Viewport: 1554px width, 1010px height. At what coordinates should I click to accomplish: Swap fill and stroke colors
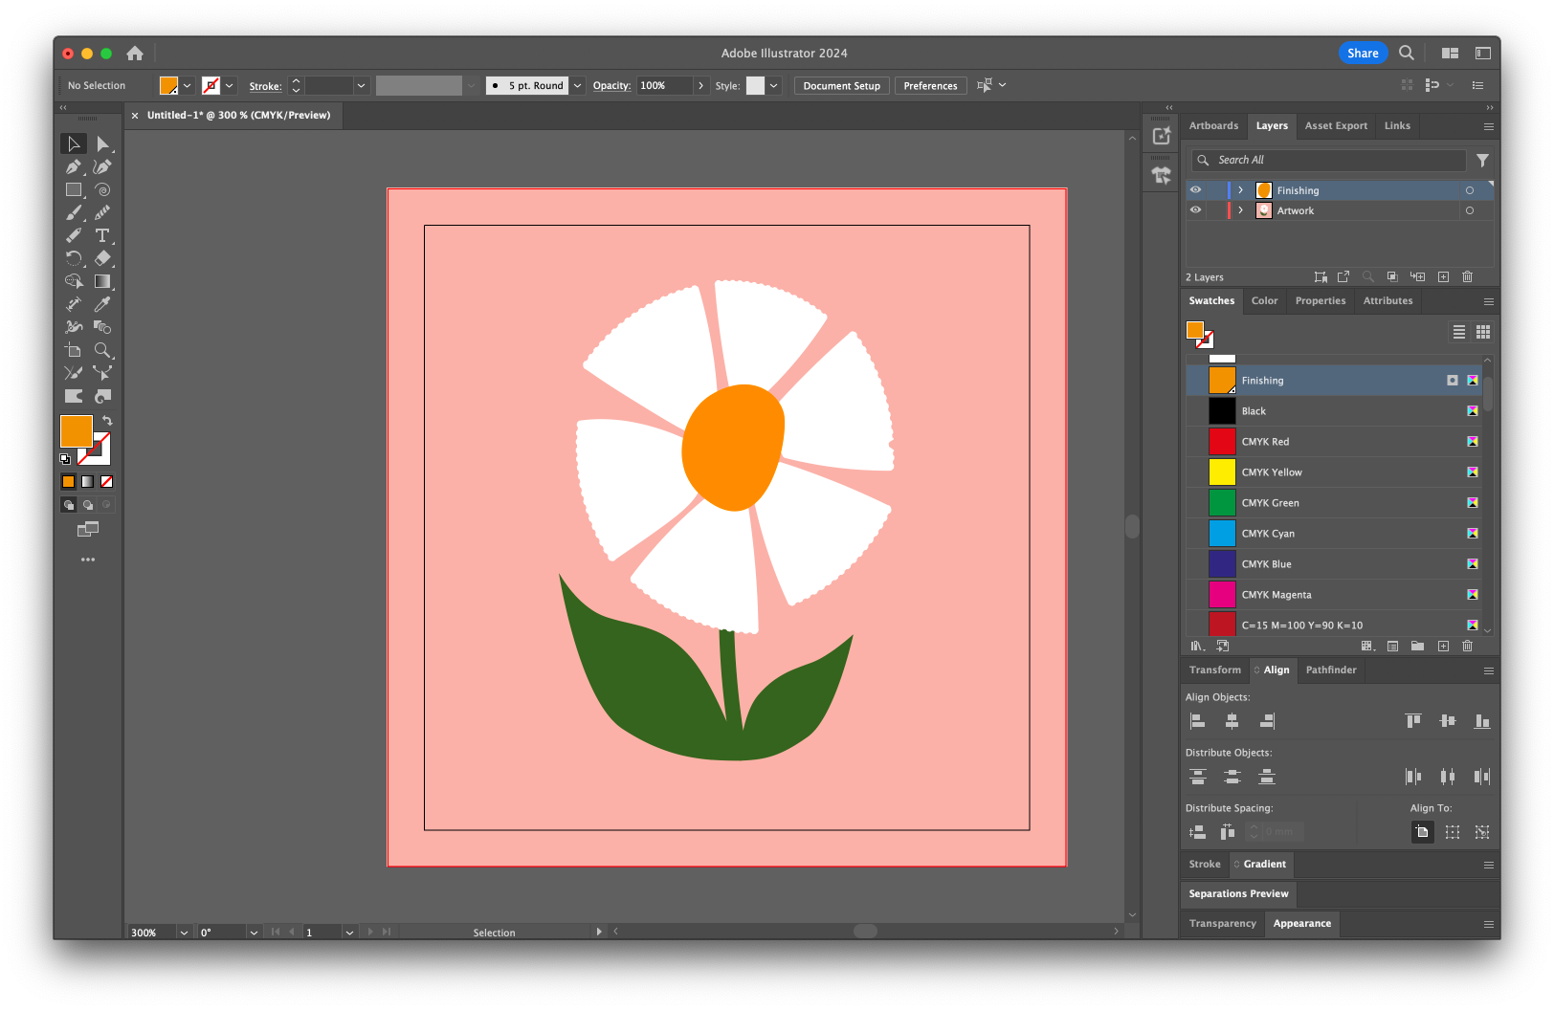point(107,421)
